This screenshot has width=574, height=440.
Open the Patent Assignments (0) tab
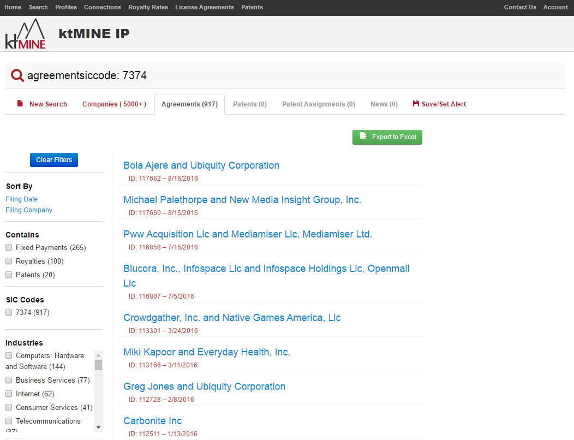319,104
